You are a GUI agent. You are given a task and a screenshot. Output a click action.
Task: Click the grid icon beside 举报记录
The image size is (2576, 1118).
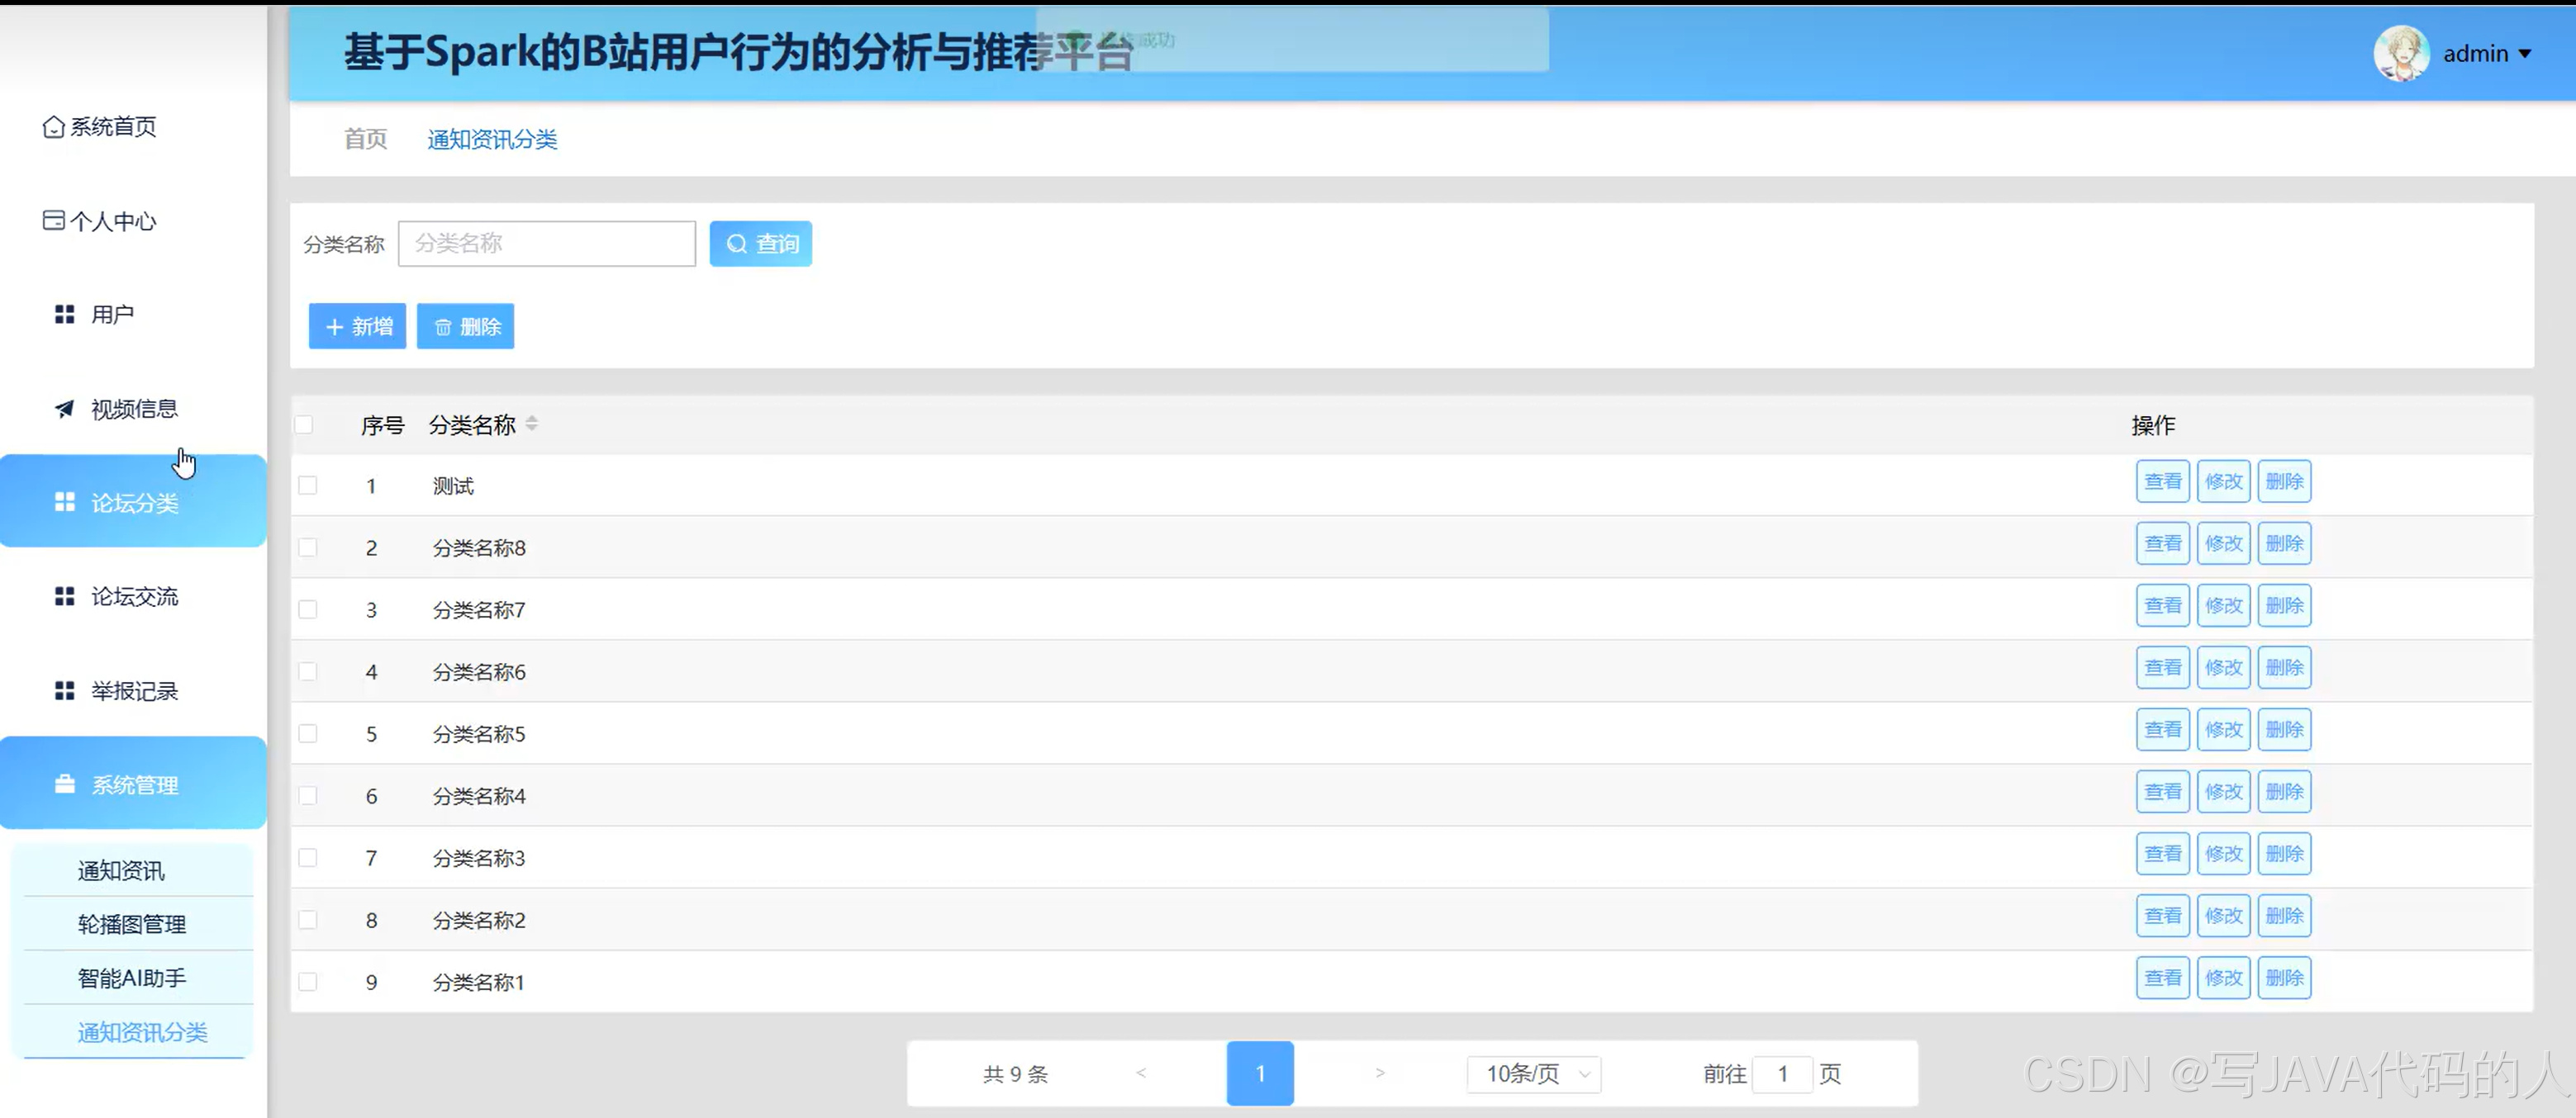pos(65,690)
